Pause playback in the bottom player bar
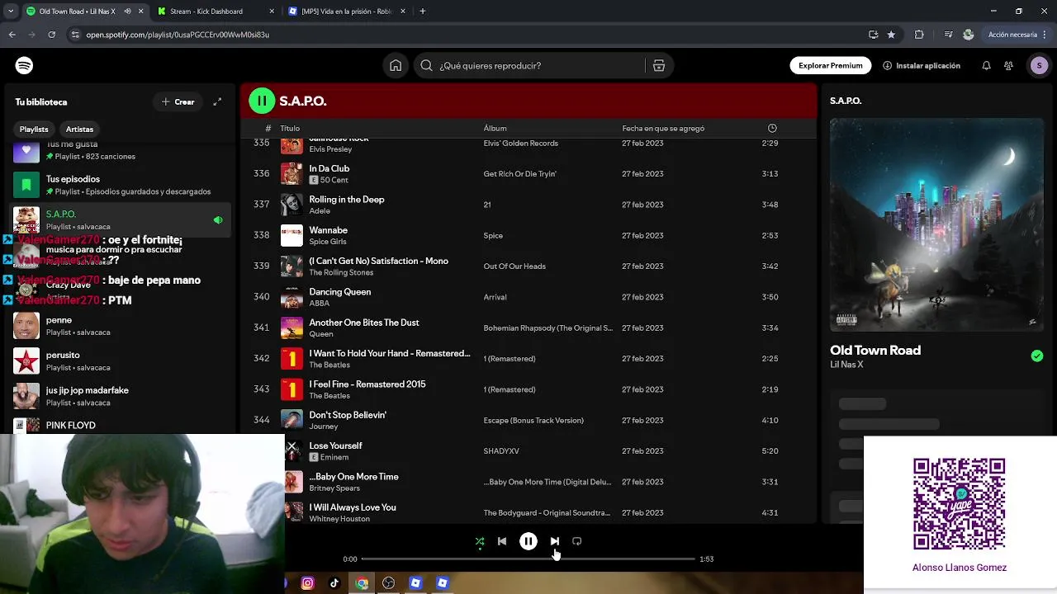Image resolution: width=1057 pixels, height=594 pixels. (528, 542)
